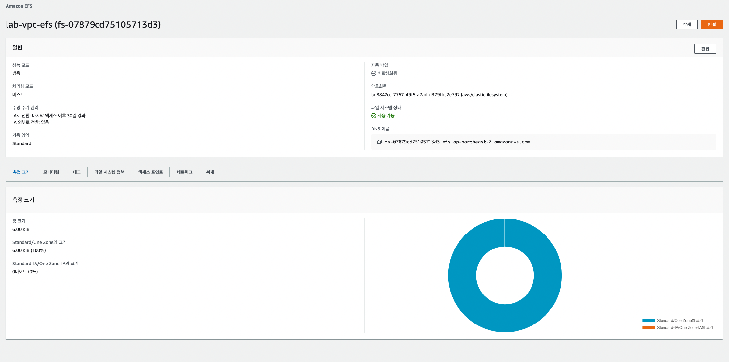Select the 측정 크기 tab

[x=21, y=172]
